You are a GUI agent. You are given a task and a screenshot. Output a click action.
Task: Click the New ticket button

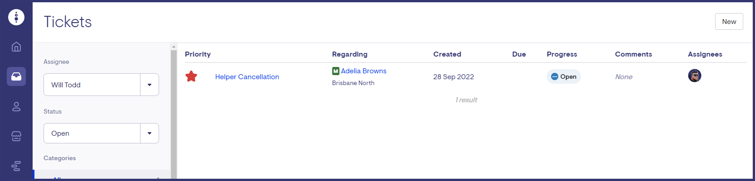pos(729,22)
